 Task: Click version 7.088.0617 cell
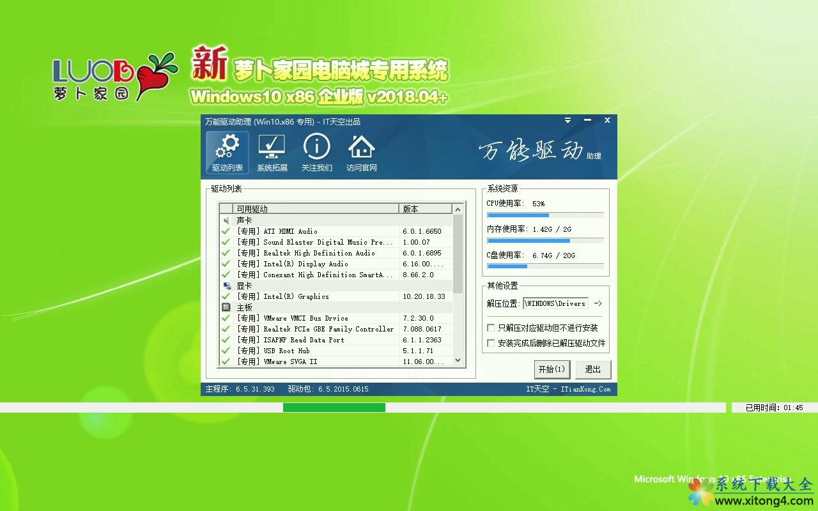click(422, 329)
